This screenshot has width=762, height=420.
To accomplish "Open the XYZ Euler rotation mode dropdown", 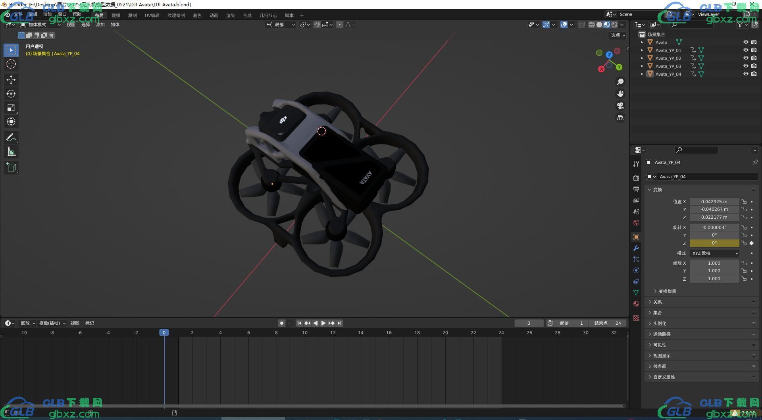I will (x=715, y=253).
